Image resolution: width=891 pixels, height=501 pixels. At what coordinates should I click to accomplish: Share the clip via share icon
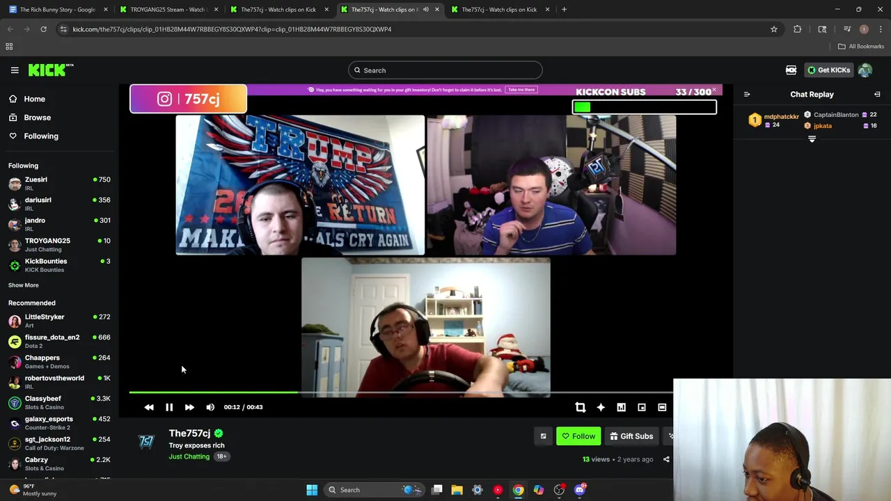pos(666,459)
